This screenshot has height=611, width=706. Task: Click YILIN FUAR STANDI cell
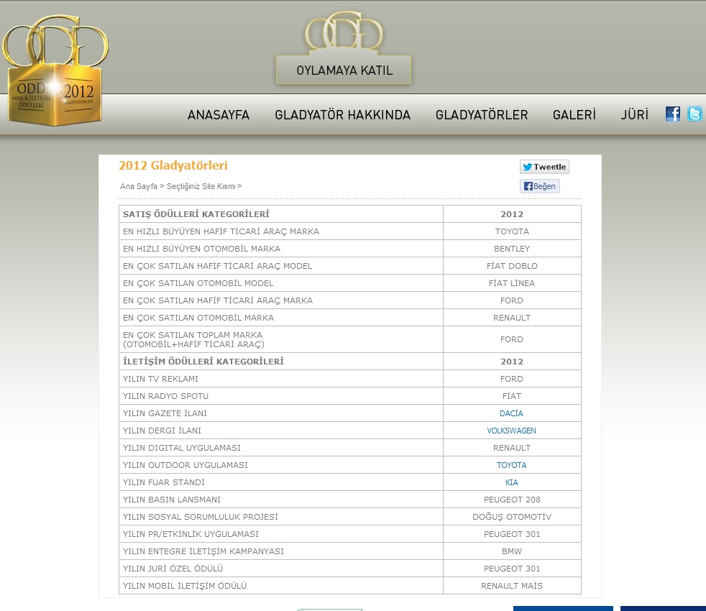281,482
